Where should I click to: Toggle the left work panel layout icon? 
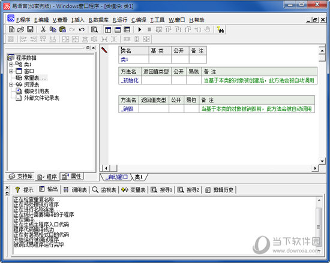coord(108,29)
